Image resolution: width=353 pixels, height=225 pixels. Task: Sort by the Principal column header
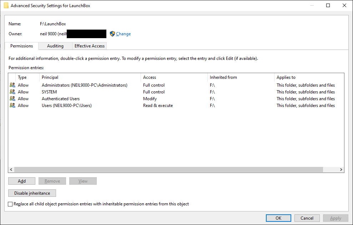pyautogui.click(x=90, y=77)
